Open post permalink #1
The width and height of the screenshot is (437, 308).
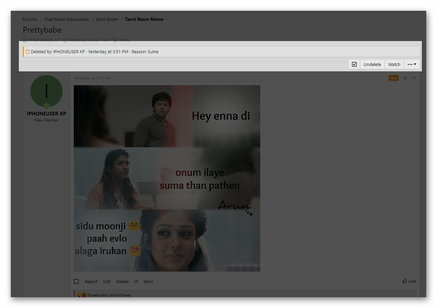pos(414,78)
